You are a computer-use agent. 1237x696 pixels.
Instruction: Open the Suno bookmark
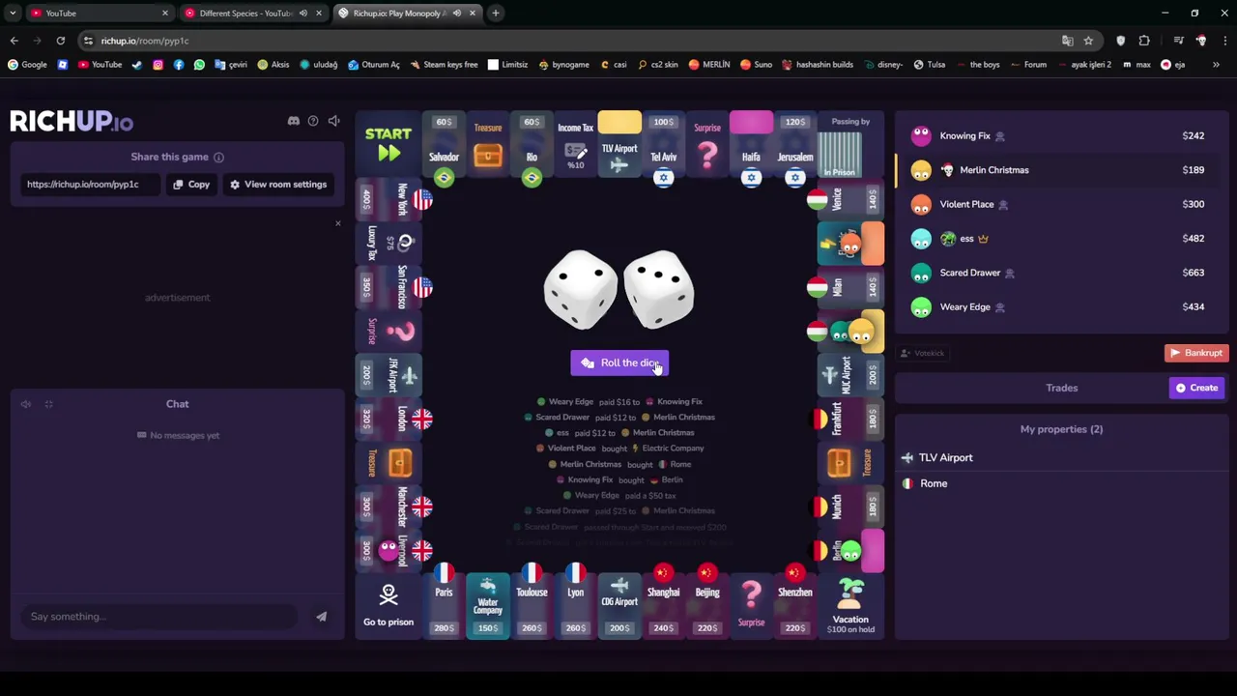[757, 65]
